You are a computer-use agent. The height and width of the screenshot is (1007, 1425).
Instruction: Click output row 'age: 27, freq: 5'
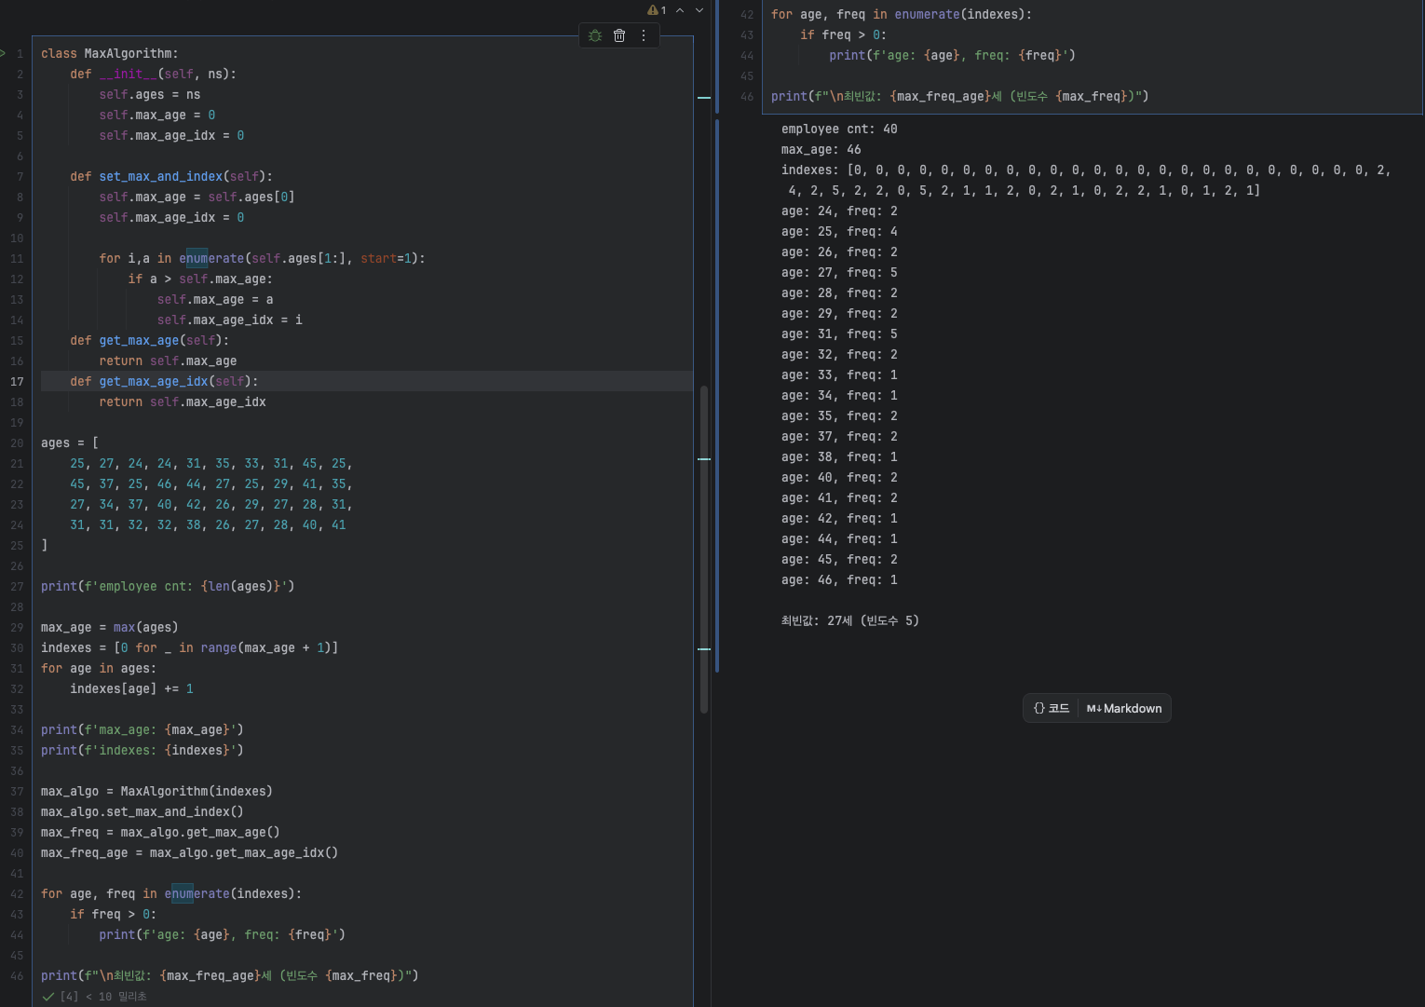839,272
